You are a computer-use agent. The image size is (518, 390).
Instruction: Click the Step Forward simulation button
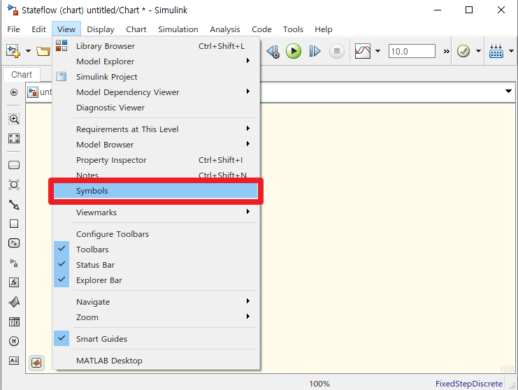point(315,51)
